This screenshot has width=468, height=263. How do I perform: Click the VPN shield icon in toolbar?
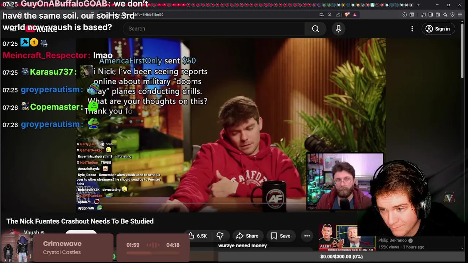click(x=452, y=15)
